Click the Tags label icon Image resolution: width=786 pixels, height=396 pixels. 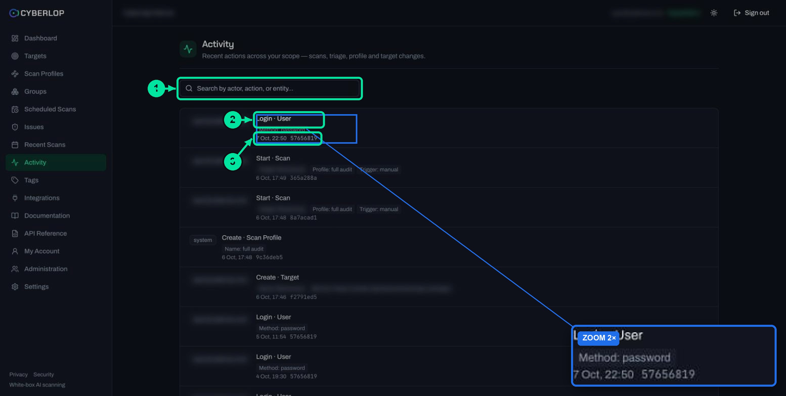point(15,180)
